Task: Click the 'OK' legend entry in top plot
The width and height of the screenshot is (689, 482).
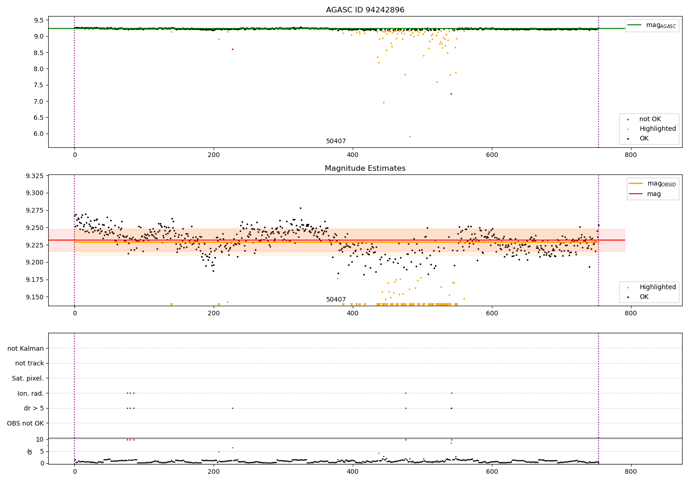Action: tap(644, 139)
